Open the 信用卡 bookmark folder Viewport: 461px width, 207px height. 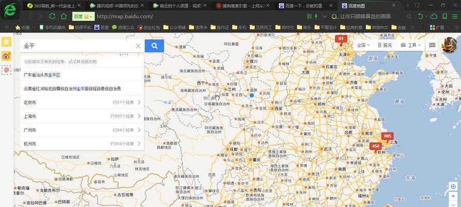(x=198, y=27)
